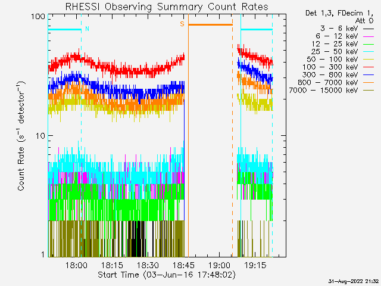Click the cyan 'N' night marker label
Viewport: 381px width, 286px height.
pyautogui.click(x=87, y=29)
